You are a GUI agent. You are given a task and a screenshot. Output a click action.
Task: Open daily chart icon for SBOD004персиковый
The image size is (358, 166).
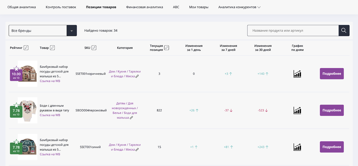point(297,110)
